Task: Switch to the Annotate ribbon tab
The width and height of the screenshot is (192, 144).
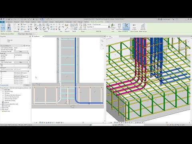Action: pos(45,22)
